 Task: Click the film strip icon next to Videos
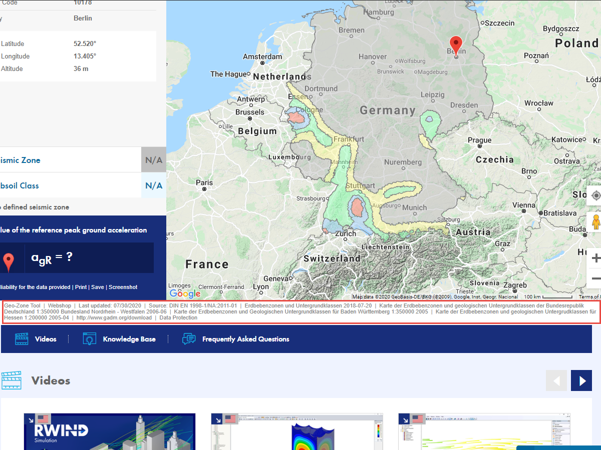coord(22,338)
